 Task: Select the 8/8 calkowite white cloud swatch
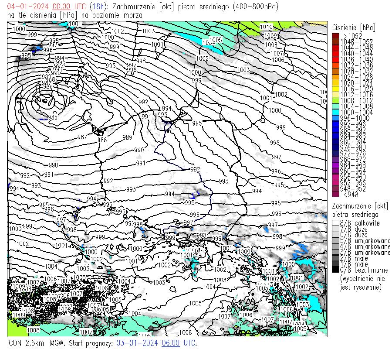pyautogui.click(x=336, y=223)
